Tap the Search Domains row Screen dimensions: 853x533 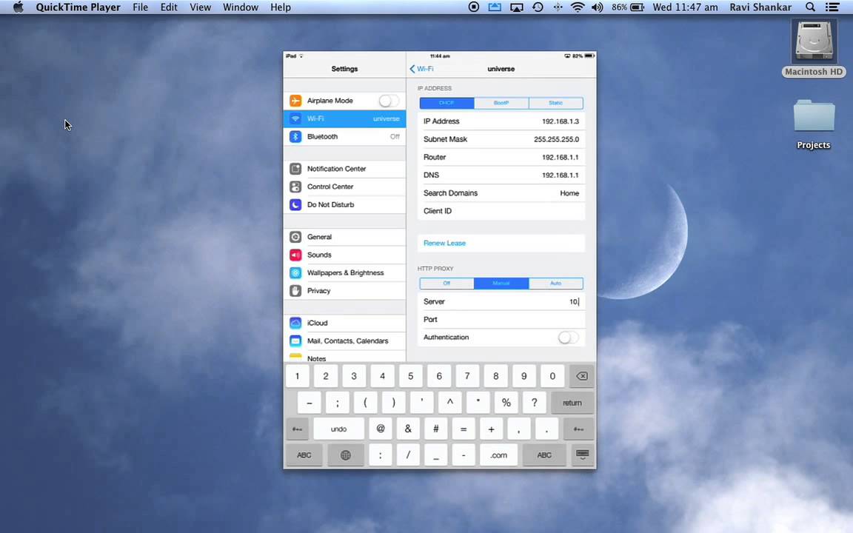(x=501, y=193)
